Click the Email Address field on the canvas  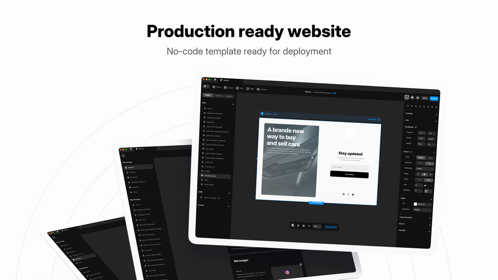pos(350,167)
